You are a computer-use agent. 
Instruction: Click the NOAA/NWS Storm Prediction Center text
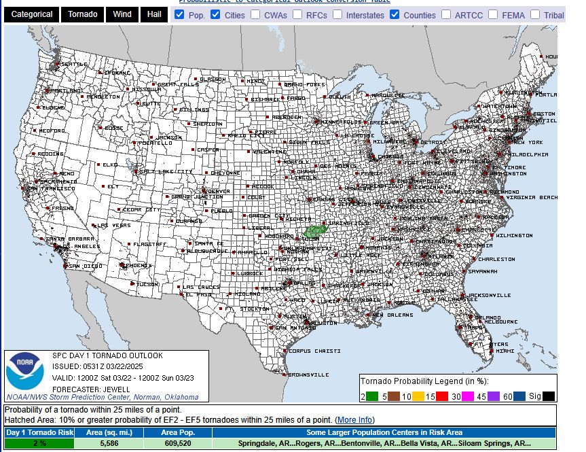tap(103, 397)
